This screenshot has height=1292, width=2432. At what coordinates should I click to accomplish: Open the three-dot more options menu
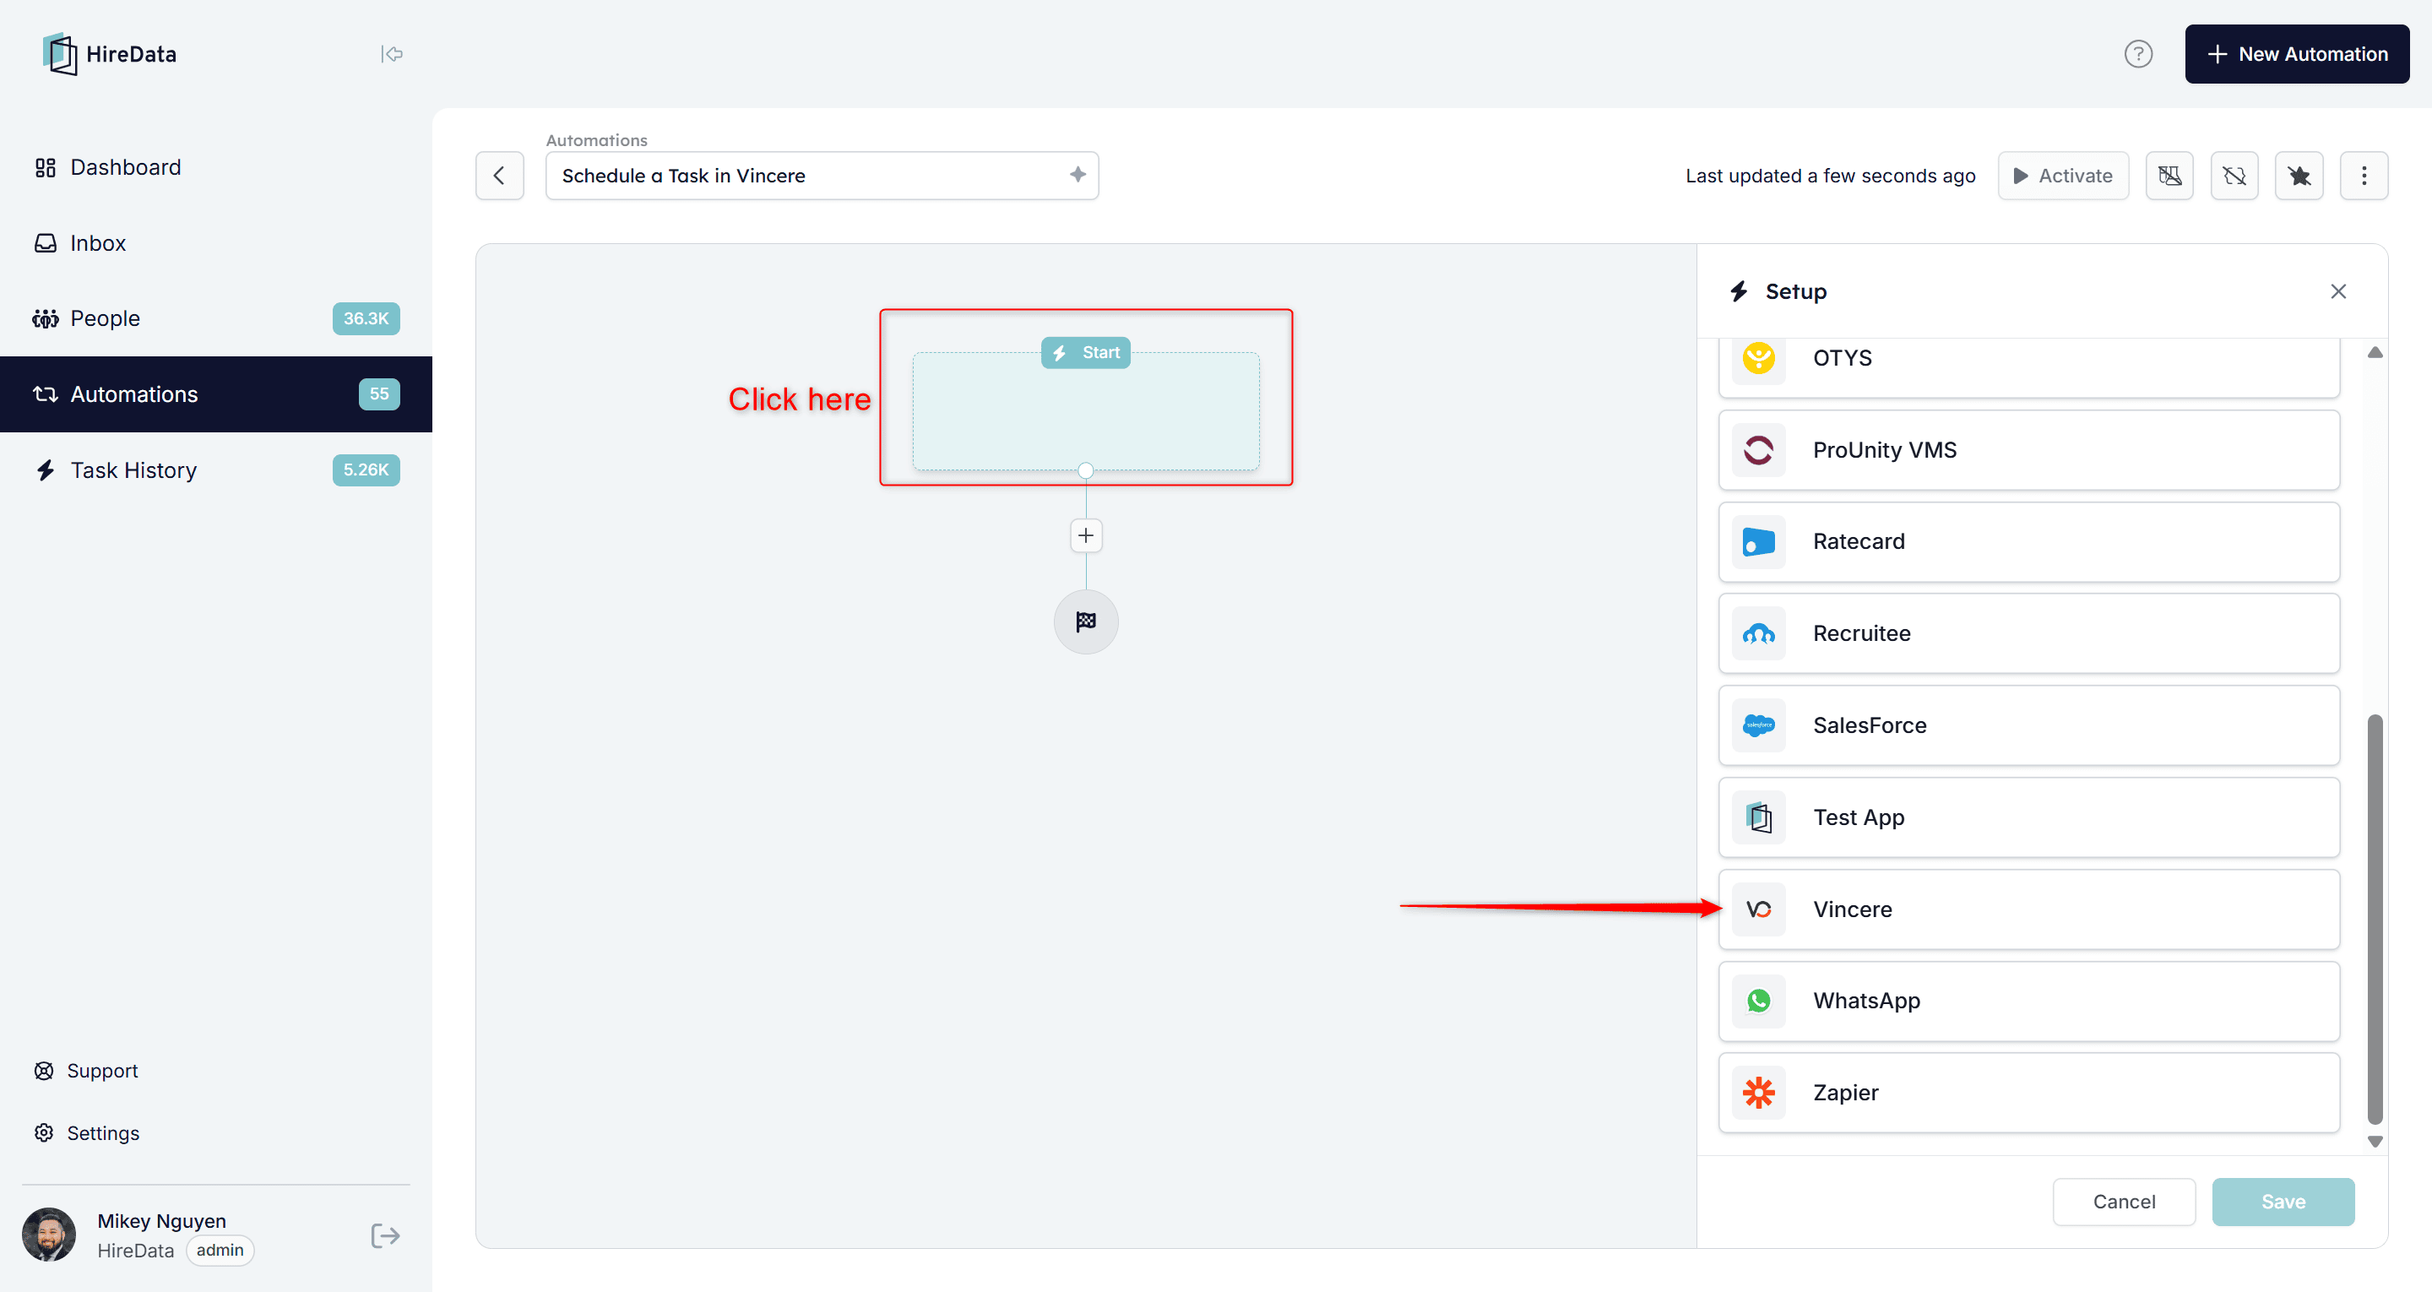tap(2364, 175)
